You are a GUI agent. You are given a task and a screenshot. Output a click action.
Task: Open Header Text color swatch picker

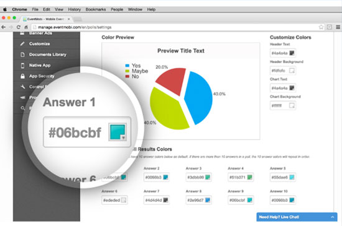[292, 53]
